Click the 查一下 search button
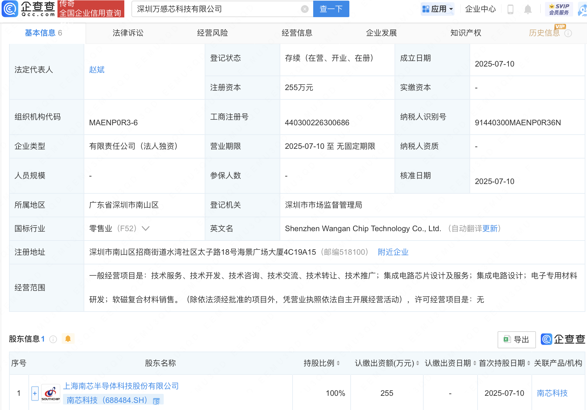587x410 pixels. [x=331, y=9]
